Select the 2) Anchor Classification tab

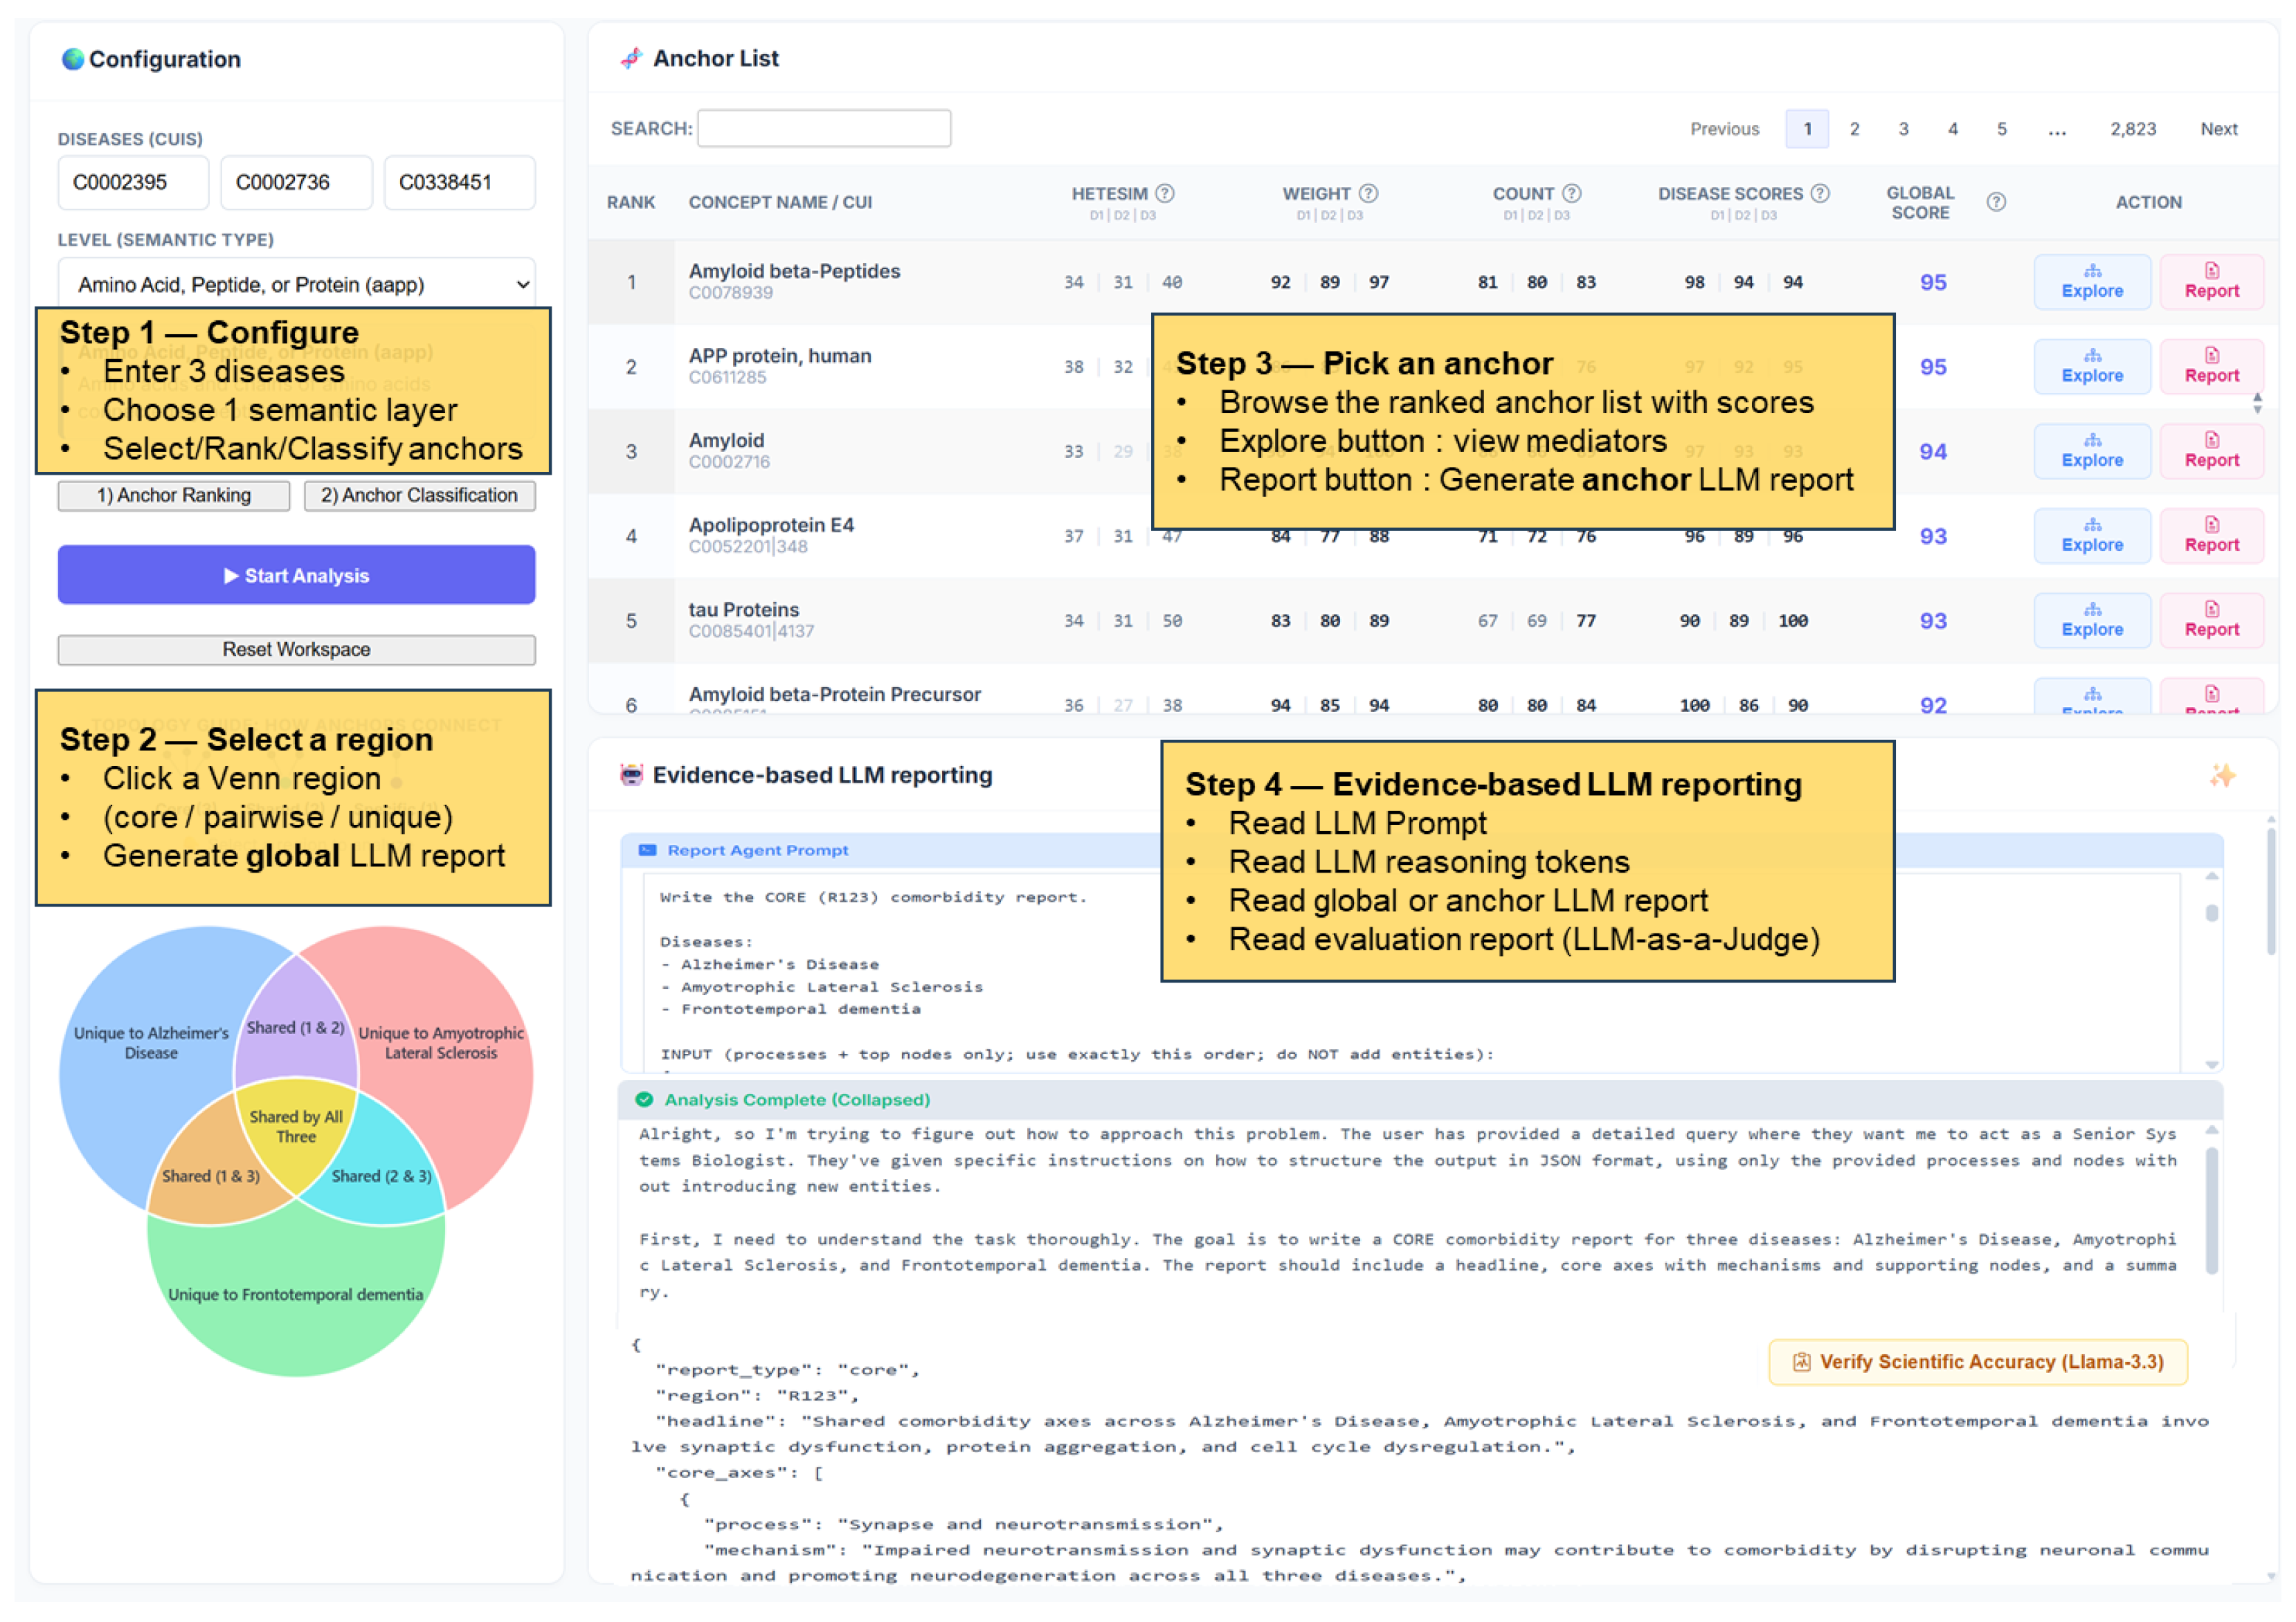pyautogui.click(x=419, y=496)
